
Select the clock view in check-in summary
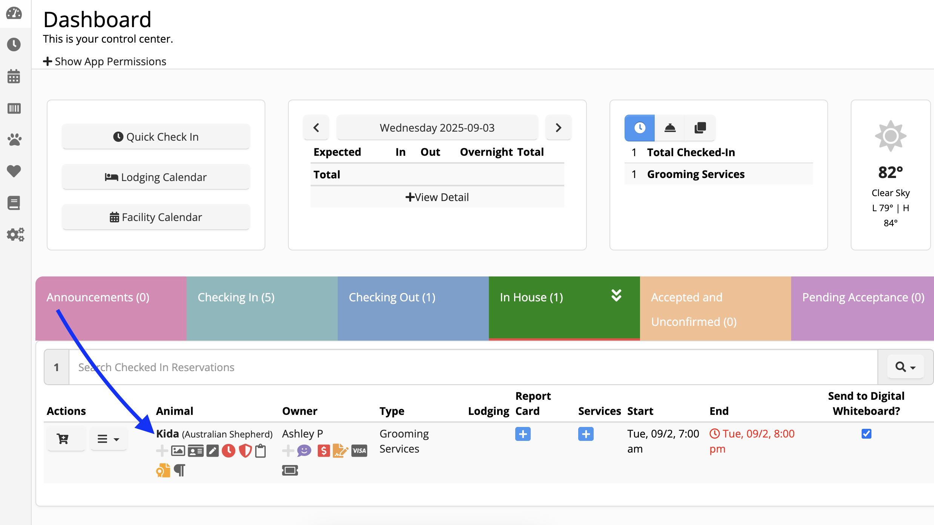click(x=640, y=128)
